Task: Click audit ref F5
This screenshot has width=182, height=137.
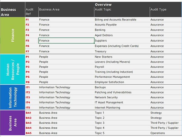Action: coord(32,40)
